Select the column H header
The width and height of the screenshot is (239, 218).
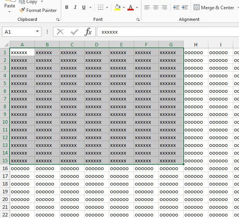(196, 44)
